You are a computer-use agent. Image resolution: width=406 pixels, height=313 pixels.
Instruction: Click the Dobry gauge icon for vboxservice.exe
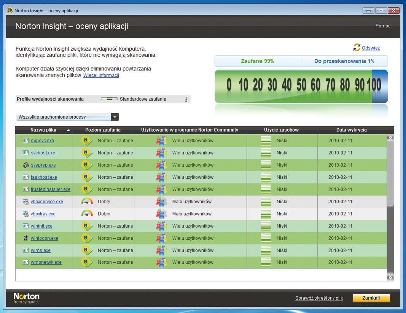87,201
